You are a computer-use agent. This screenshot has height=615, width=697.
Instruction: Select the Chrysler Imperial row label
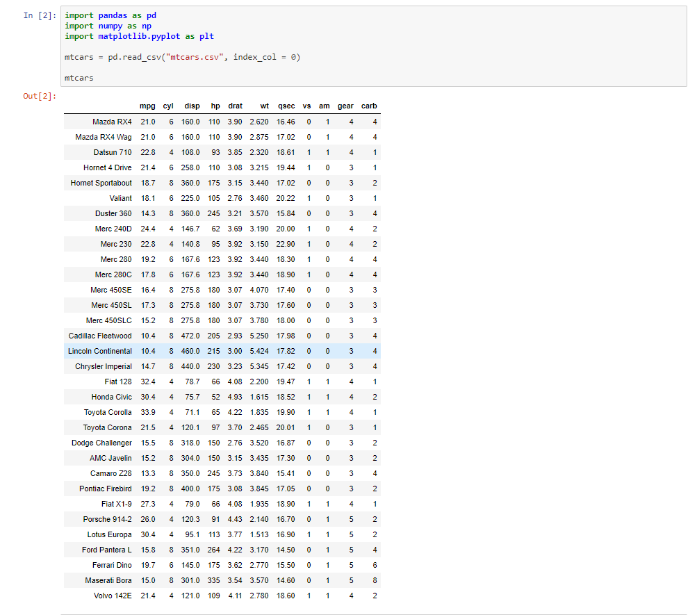[x=104, y=366]
